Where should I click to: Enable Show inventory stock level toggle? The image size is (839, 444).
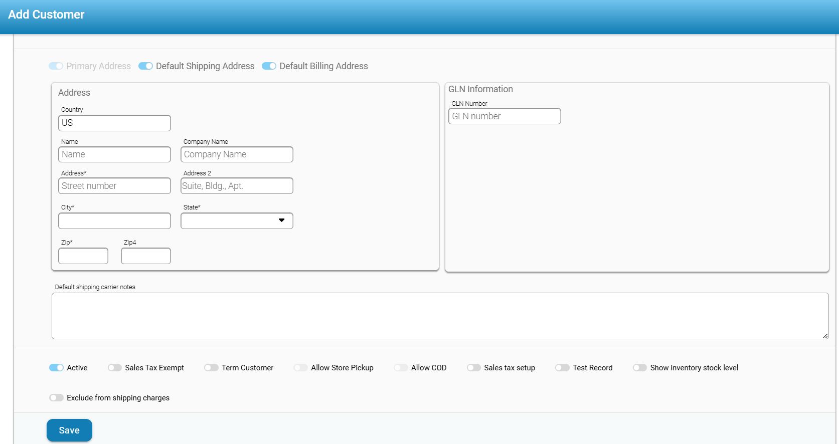(x=639, y=368)
